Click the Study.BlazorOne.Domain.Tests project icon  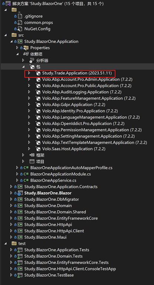click(x=20, y=256)
